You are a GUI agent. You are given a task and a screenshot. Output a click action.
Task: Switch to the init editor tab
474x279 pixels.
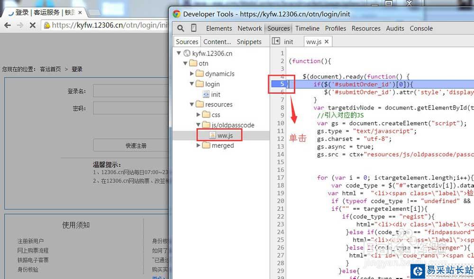[x=288, y=42]
